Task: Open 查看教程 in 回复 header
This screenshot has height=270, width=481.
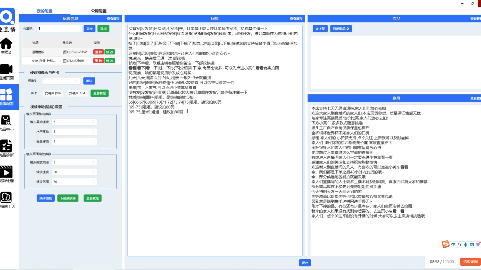Action: (x=296, y=19)
